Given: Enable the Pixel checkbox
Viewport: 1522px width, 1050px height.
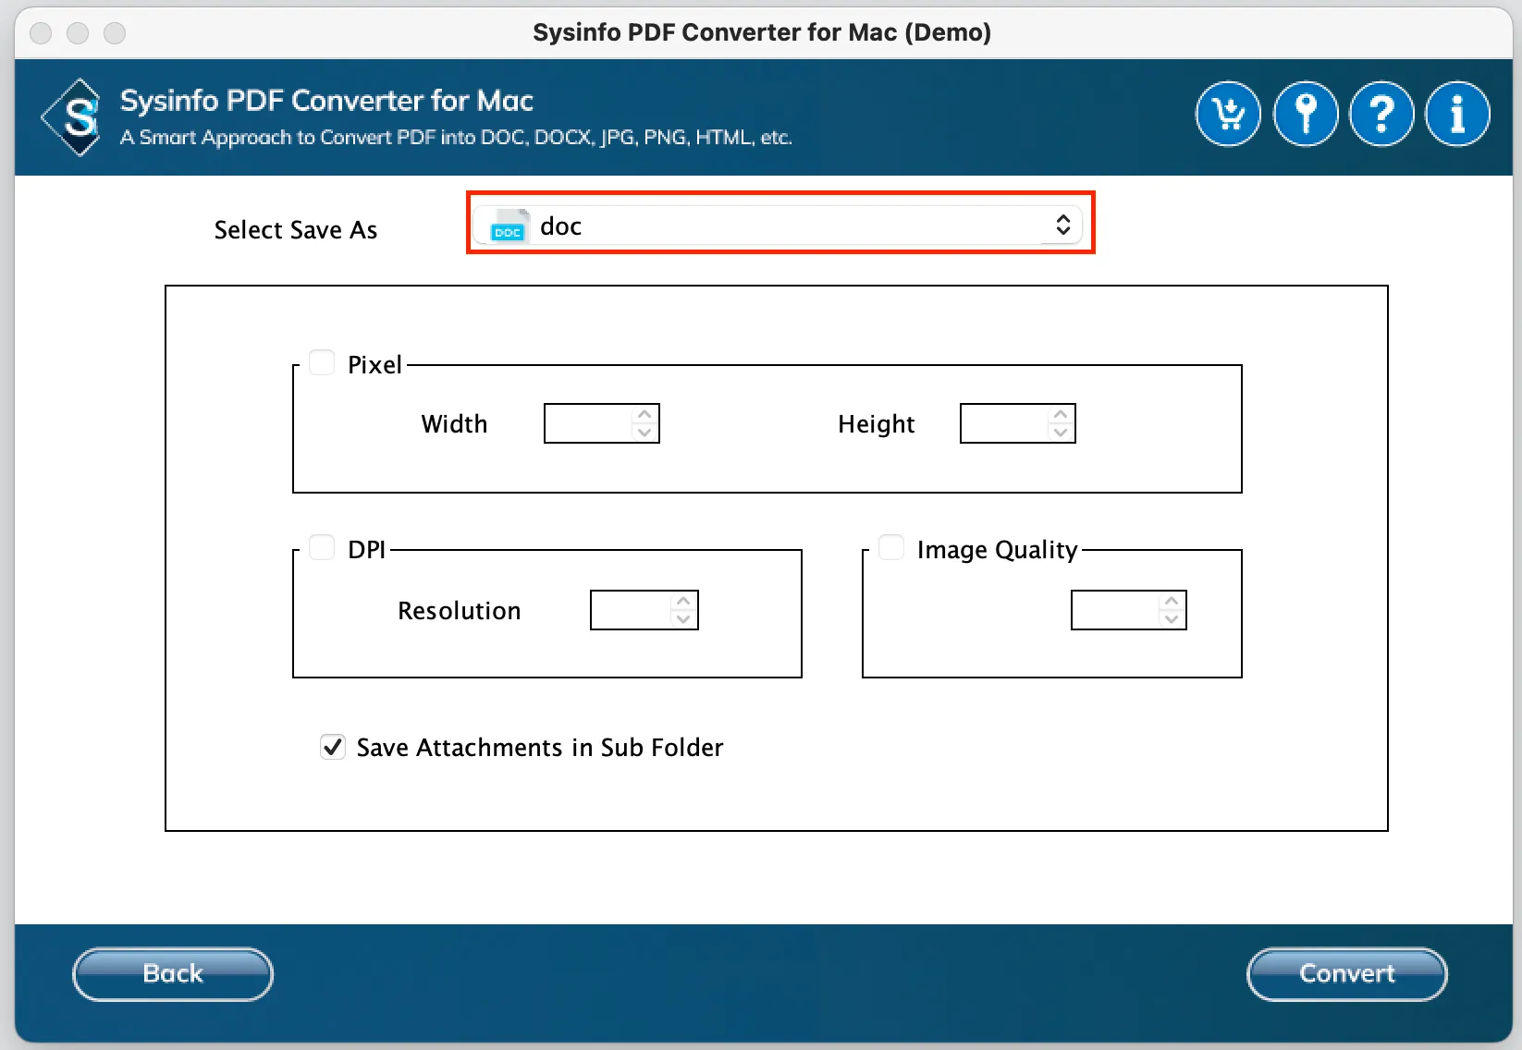Looking at the screenshot, I should [x=322, y=362].
